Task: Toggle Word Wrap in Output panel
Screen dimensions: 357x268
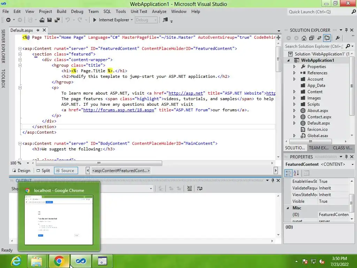Action: point(200,188)
